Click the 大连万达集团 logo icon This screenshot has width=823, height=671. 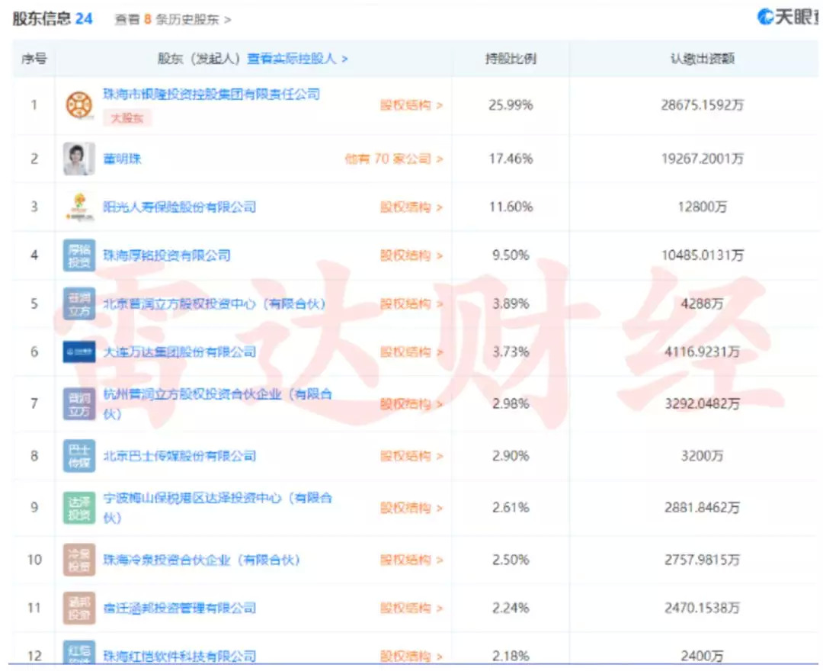tap(78, 352)
